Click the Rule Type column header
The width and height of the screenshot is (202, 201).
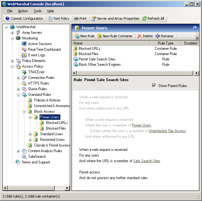click(x=165, y=43)
